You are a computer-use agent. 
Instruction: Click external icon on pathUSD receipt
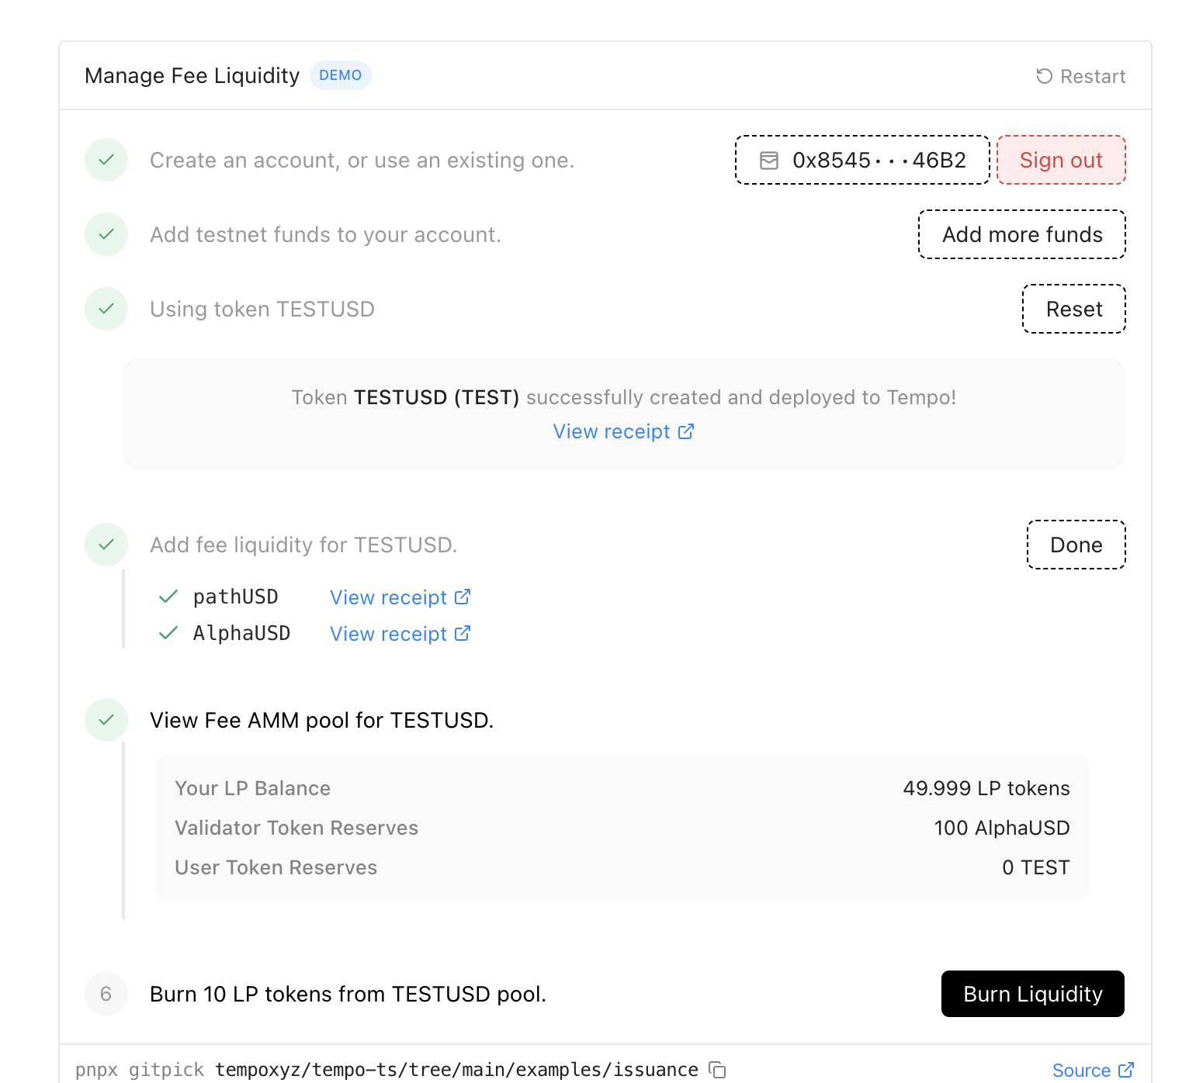click(x=463, y=597)
